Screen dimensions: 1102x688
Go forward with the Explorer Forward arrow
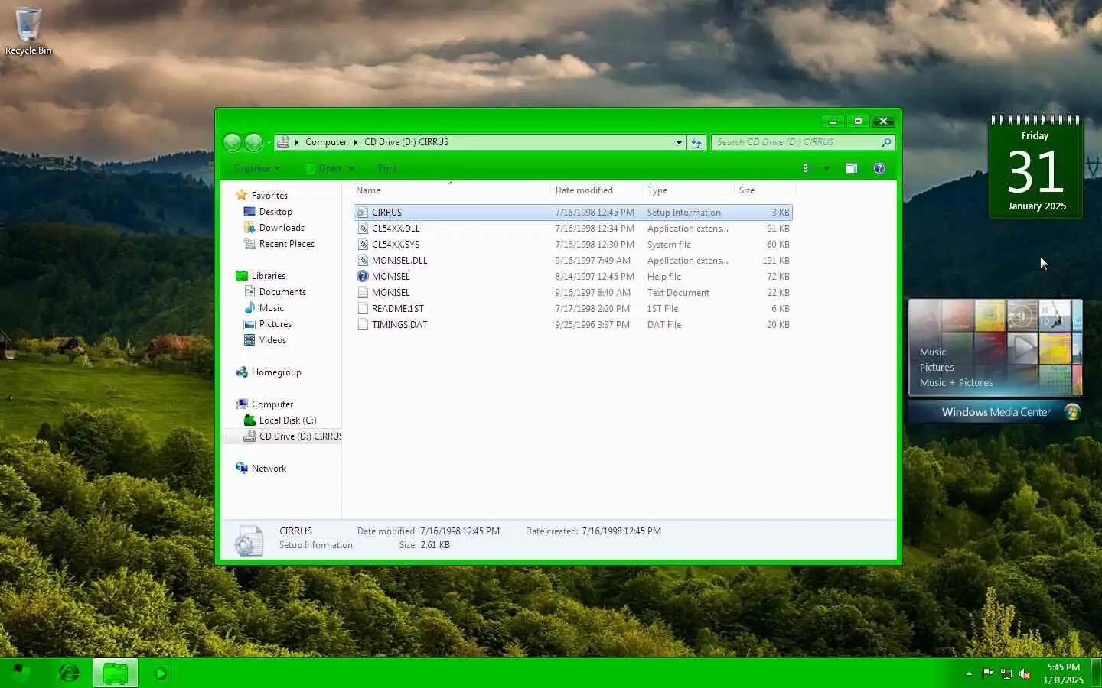(253, 142)
